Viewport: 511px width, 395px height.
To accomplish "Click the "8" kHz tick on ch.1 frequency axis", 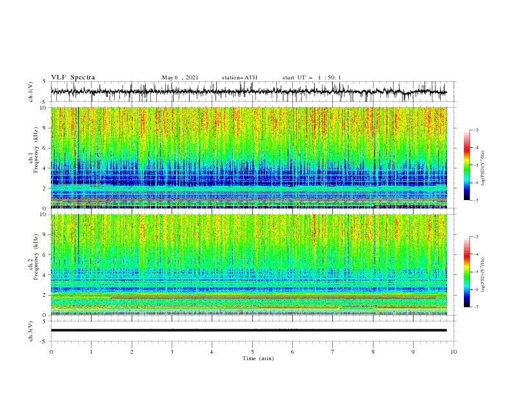I will tap(45, 128).
